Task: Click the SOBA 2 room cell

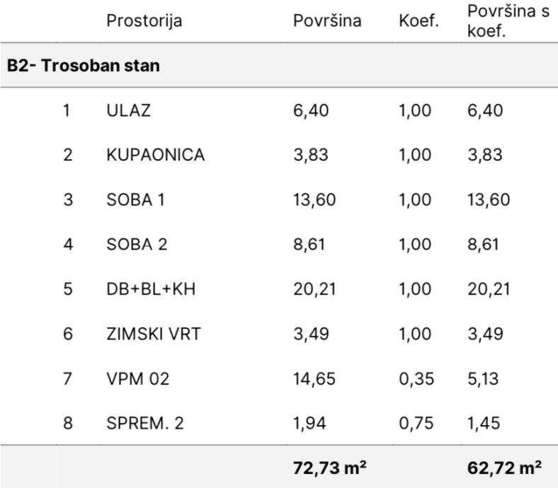Action: click(137, 245)
